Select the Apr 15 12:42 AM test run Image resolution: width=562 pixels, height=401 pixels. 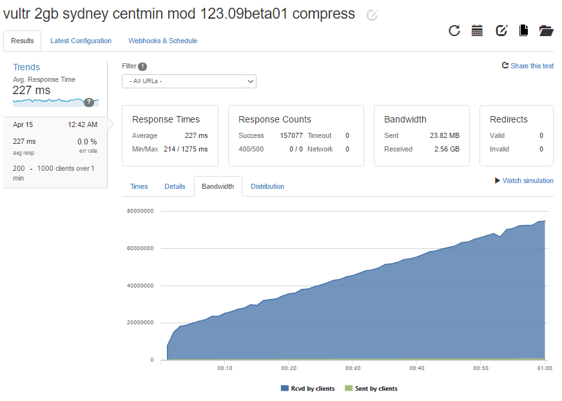55,152
